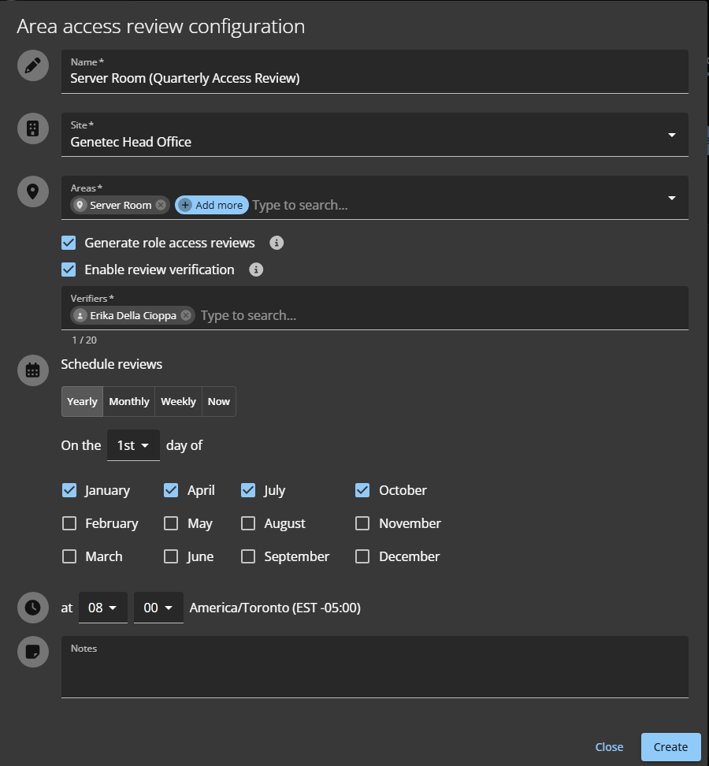This screenshot has width=709, height=766.
Task: Open the info tooltip for Generate role access reviews
Action: pos(276,243)
